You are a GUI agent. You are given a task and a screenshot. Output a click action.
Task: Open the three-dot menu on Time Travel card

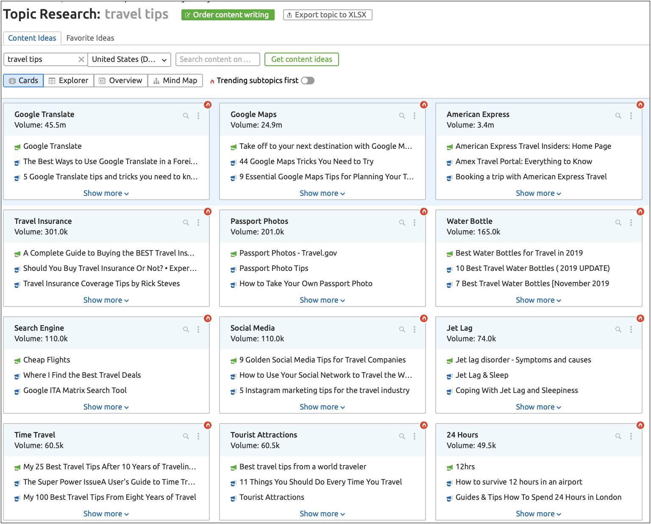pos(198,436)
